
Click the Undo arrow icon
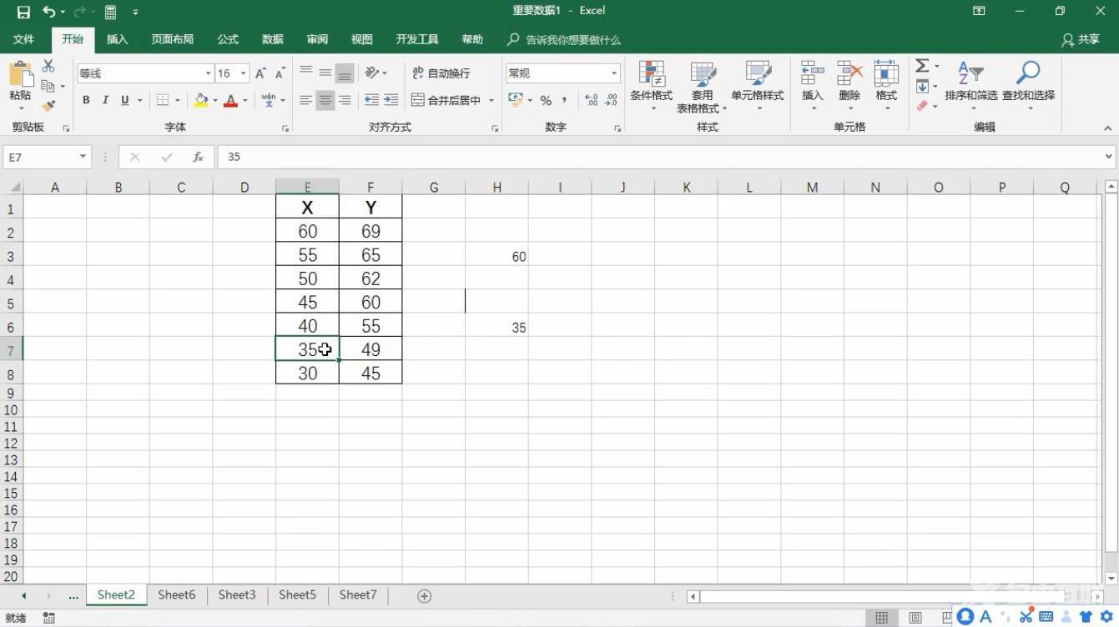[49, 12]
